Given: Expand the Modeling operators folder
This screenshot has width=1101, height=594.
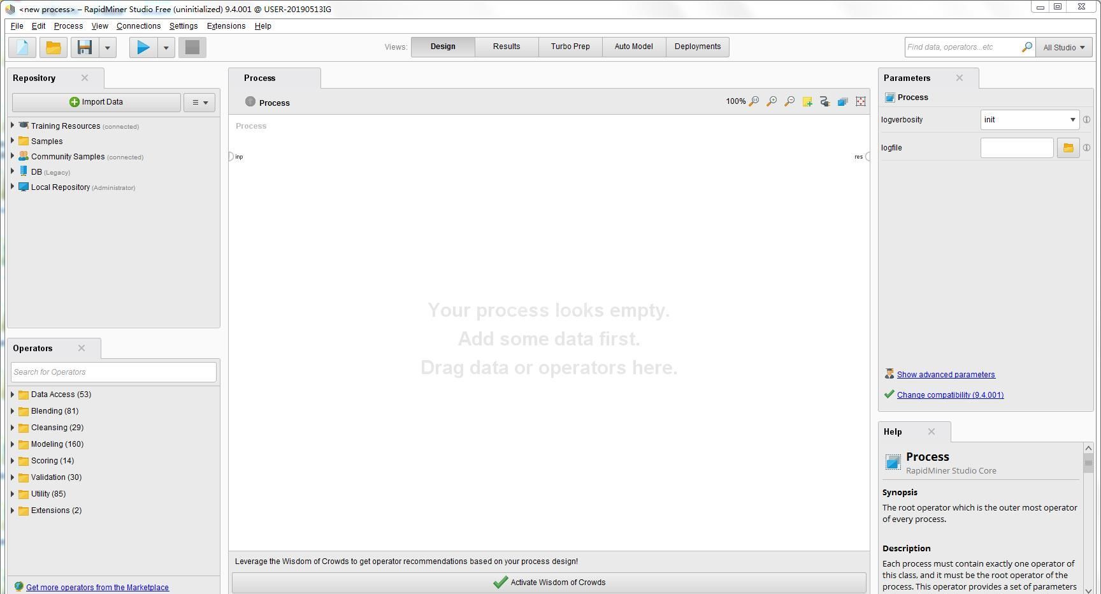Looking at the screenshot, I should (x=12, y=444).
